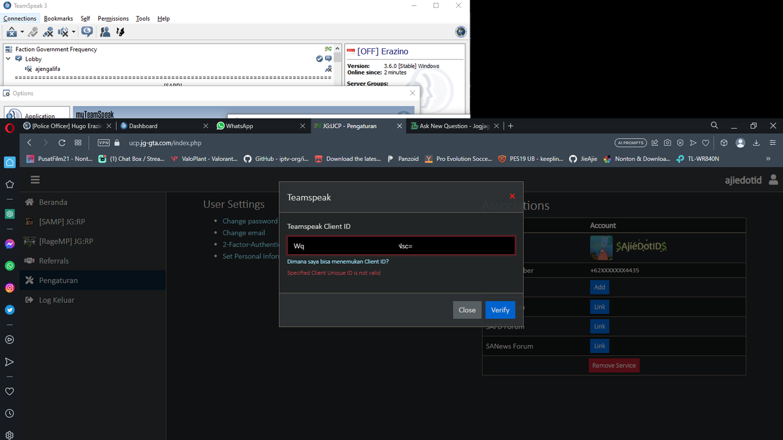Image resolution: width=783 pixels, height=440 pixels.
Task: Click the browser address bar URL
Action: [165, 143]
